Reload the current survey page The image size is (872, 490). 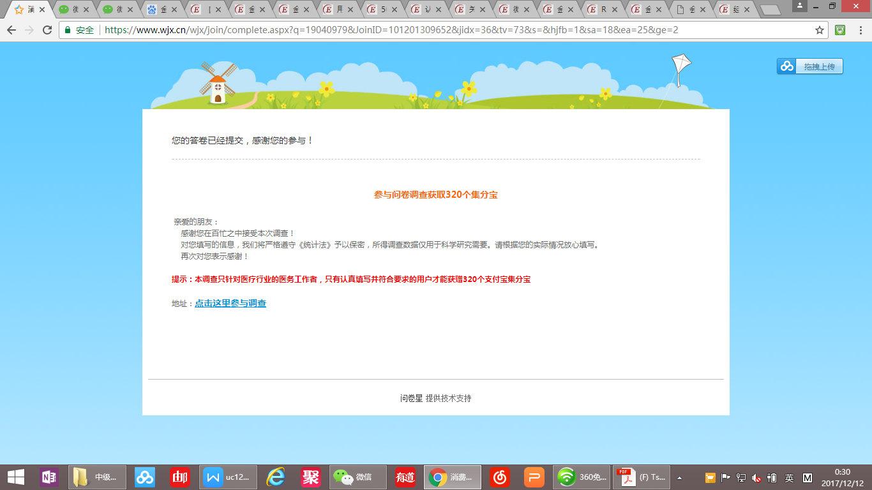coord(47,30)
